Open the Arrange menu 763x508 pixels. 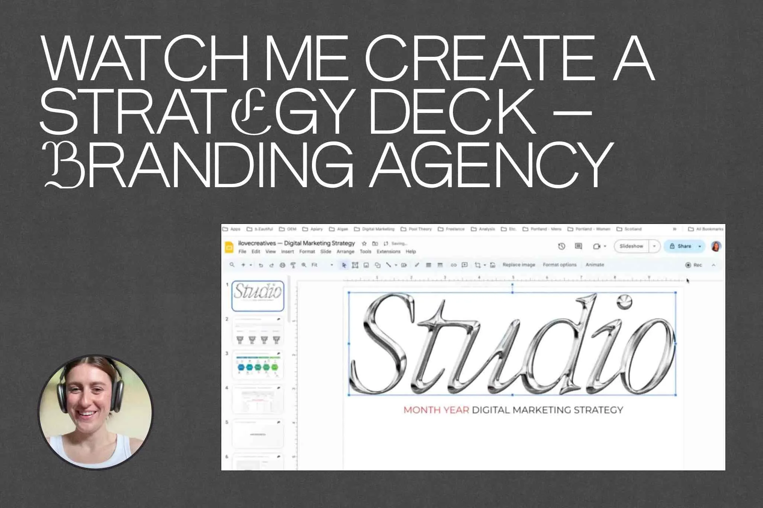345,251
